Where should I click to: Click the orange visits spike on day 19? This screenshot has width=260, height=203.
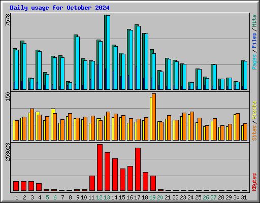click(x=154, y=117)
